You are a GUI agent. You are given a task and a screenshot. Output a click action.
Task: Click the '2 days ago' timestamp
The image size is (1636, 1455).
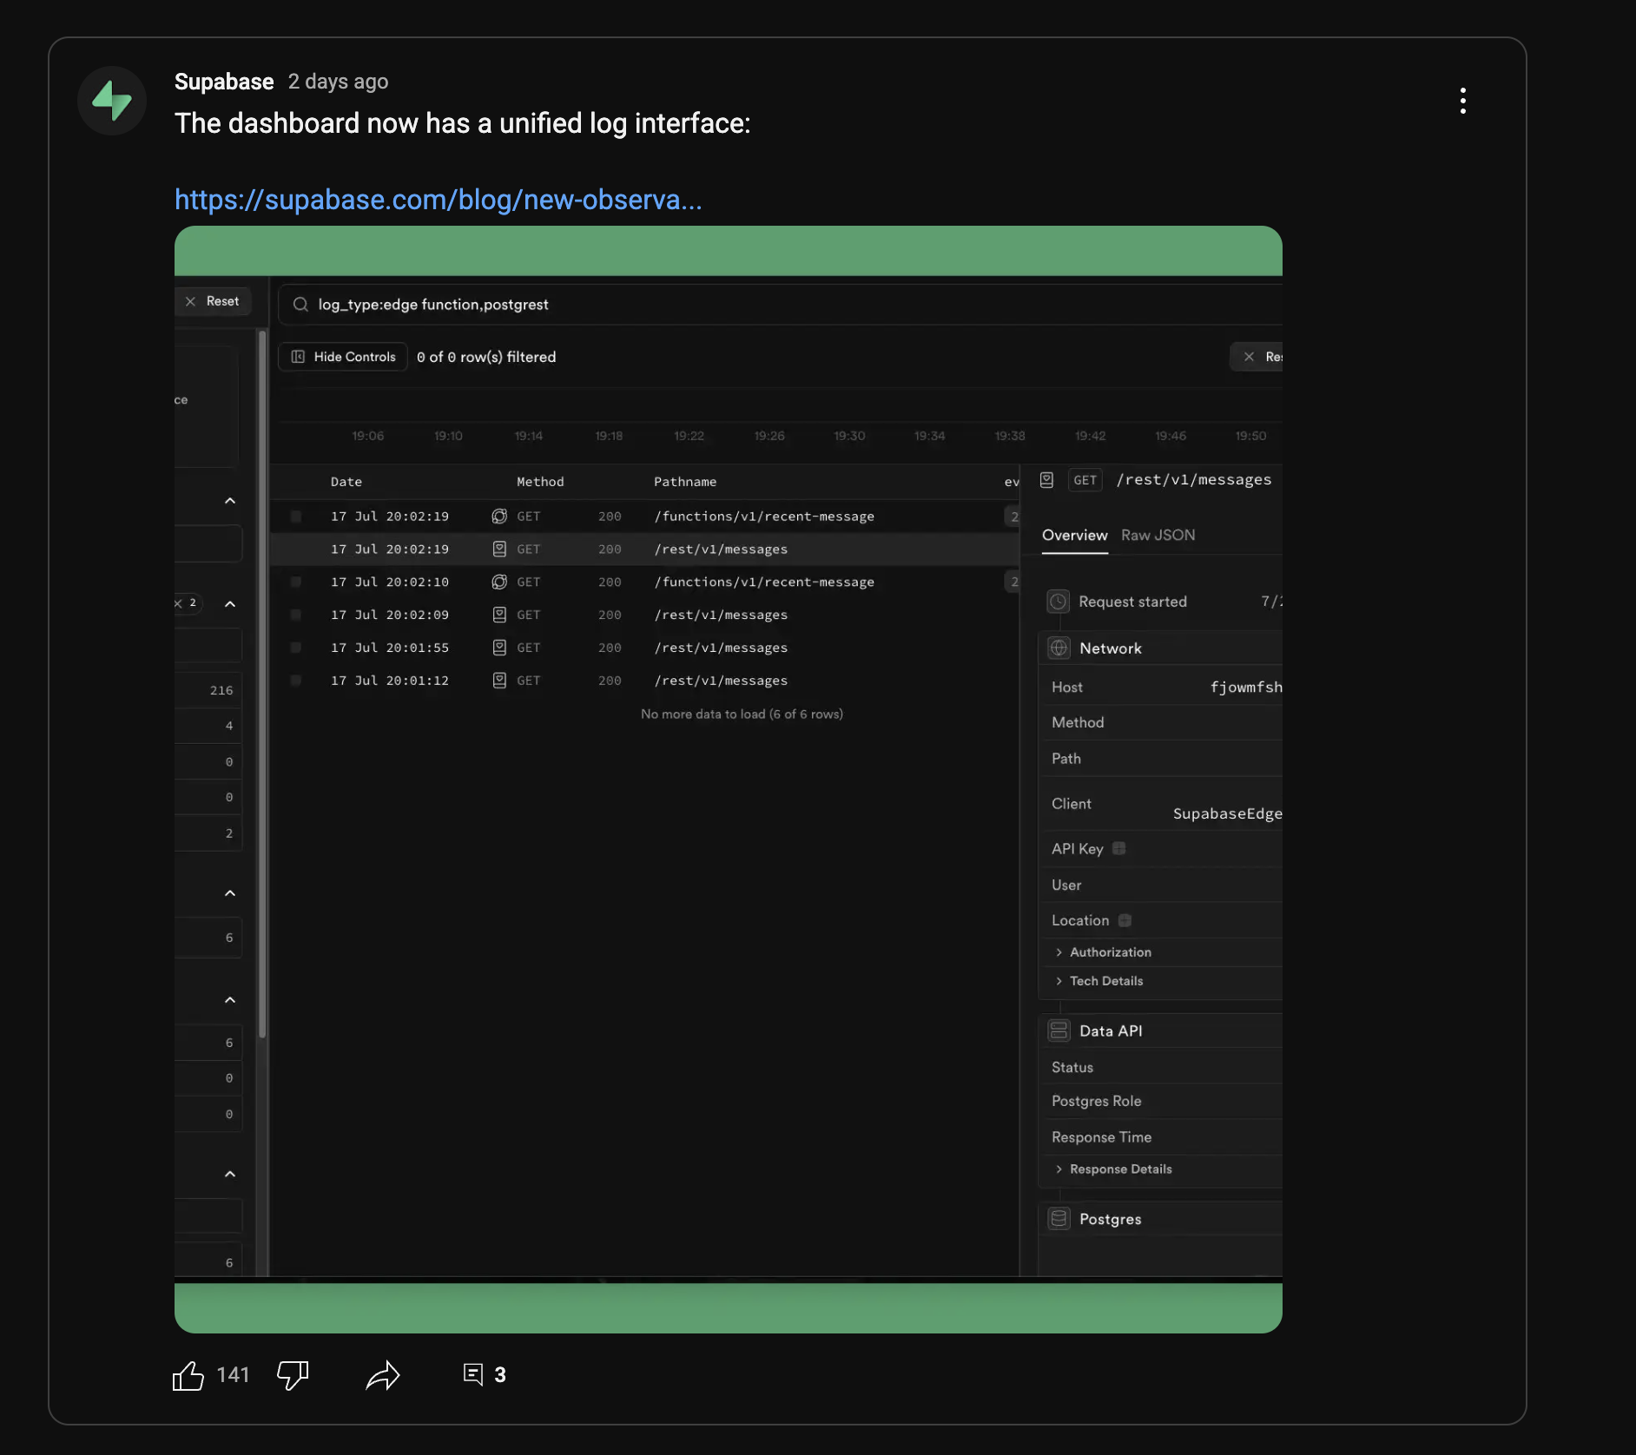pos(339,82)
